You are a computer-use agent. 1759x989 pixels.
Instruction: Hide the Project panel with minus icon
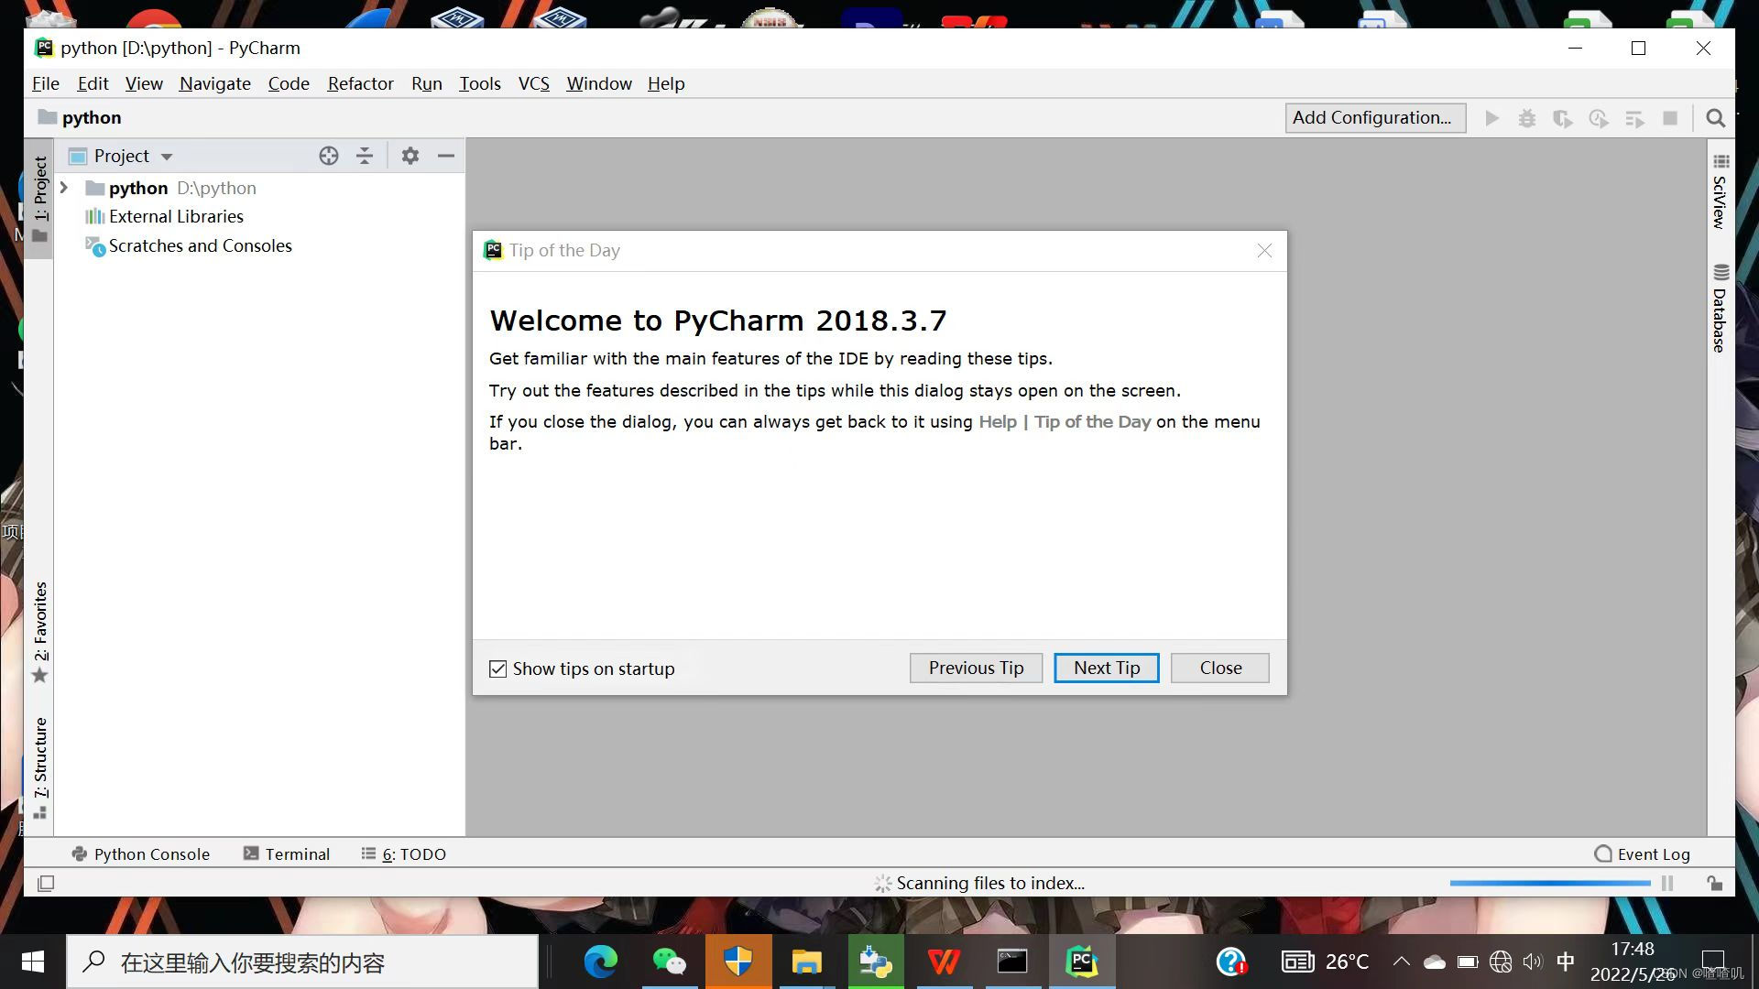pyautogui.click(x=446, y=156)
